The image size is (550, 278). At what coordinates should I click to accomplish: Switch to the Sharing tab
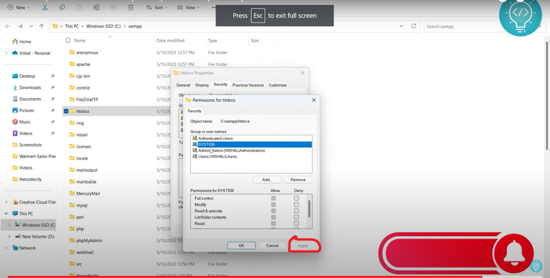point(202,85)
